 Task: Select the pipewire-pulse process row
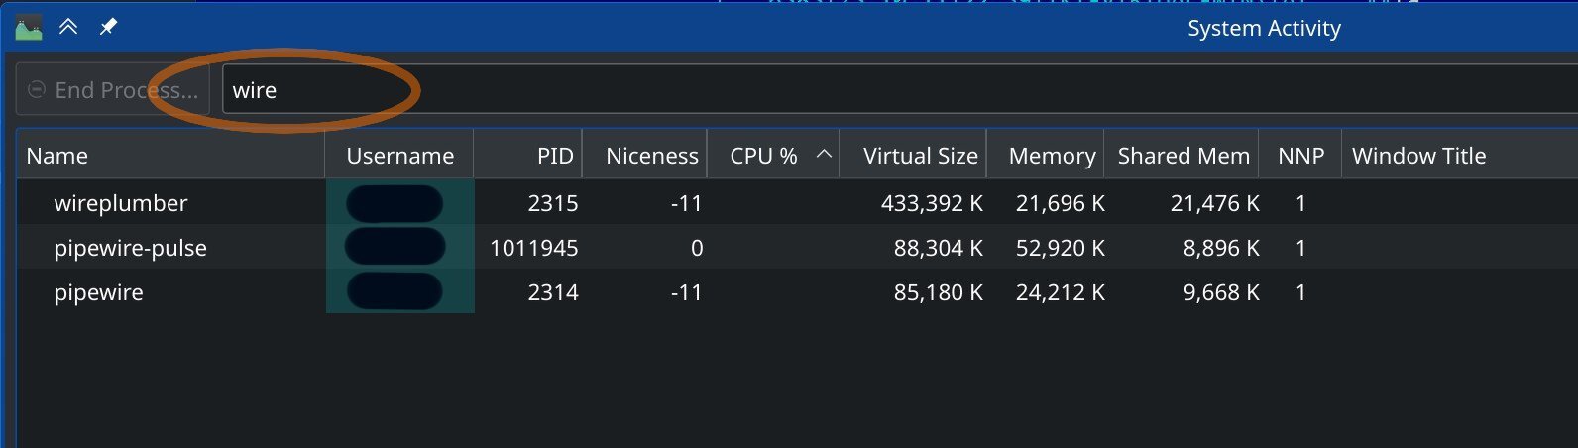tap(131, 248)
